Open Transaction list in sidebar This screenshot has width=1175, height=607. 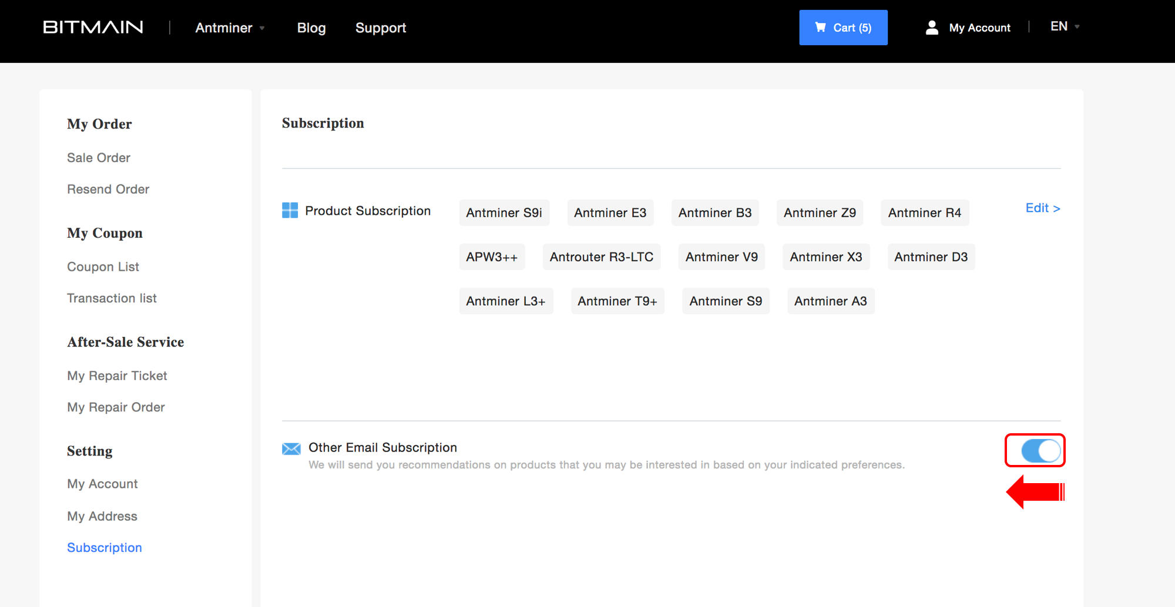click(x=112, y=298)
